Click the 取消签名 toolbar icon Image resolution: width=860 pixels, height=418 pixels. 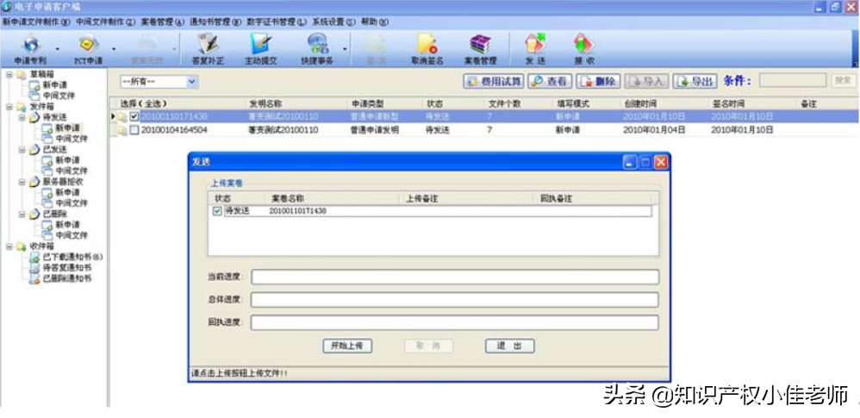(427, 44)
